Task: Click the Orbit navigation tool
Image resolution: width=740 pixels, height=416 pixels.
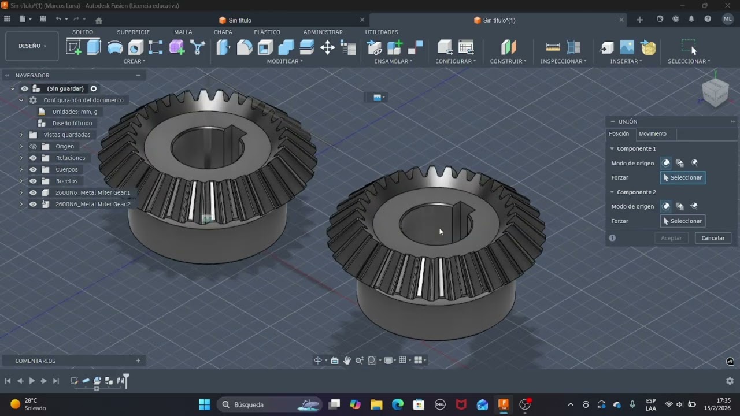Action: coord(317,361)
